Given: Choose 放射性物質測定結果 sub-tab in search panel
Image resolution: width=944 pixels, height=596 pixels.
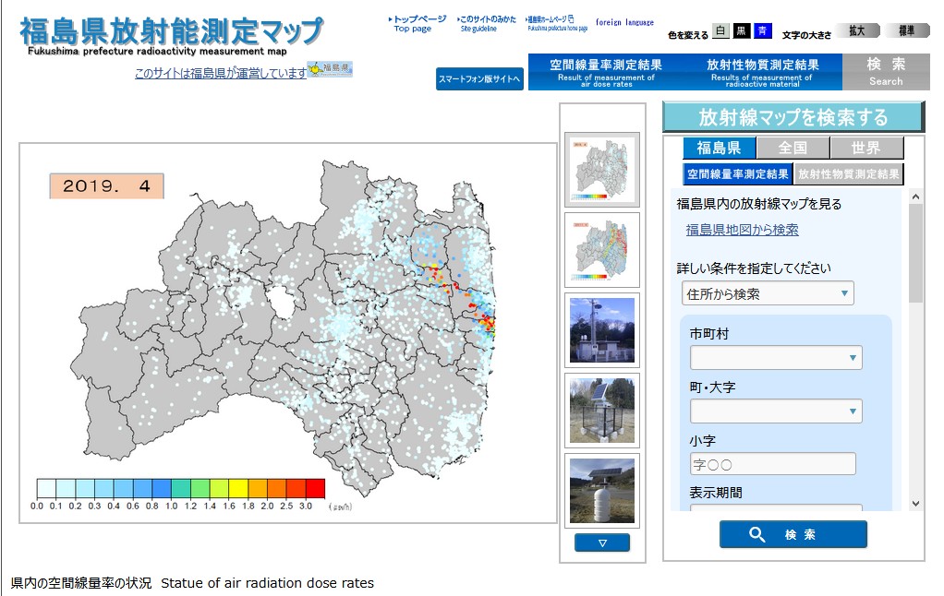Looking at the screenshot, I should [x=848, y=173].
